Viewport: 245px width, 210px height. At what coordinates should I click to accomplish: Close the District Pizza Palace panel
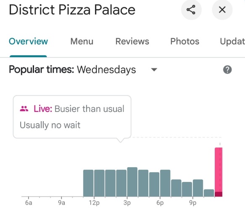[222, 10]
